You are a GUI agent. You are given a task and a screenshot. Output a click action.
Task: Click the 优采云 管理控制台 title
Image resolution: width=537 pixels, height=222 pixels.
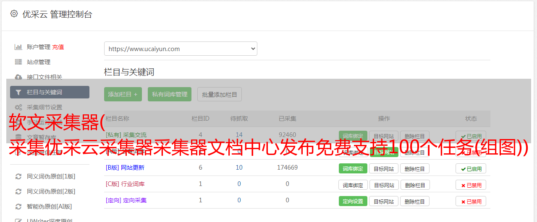pos(57,14)
